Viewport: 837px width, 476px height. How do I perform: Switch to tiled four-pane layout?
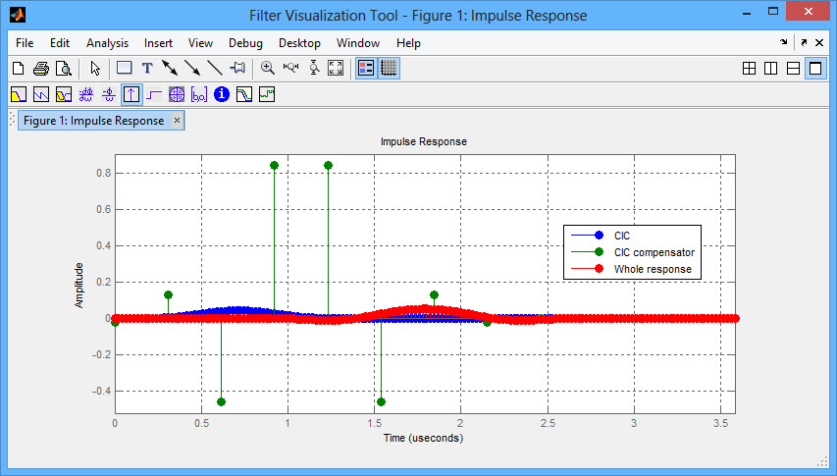click(x=749, y=69)
